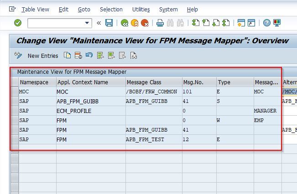The width and height of the screenshot is (297, 194).
Task: Click the Type cell showing W
Action: [235, 120]
